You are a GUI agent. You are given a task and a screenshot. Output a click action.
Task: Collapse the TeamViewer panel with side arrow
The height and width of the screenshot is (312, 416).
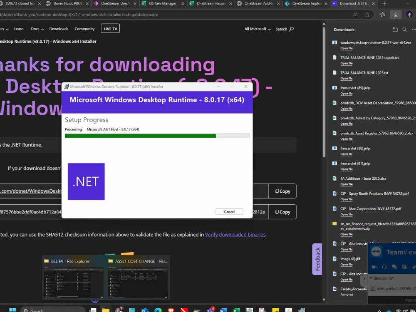pyautogui.click(x=364, y=278)
